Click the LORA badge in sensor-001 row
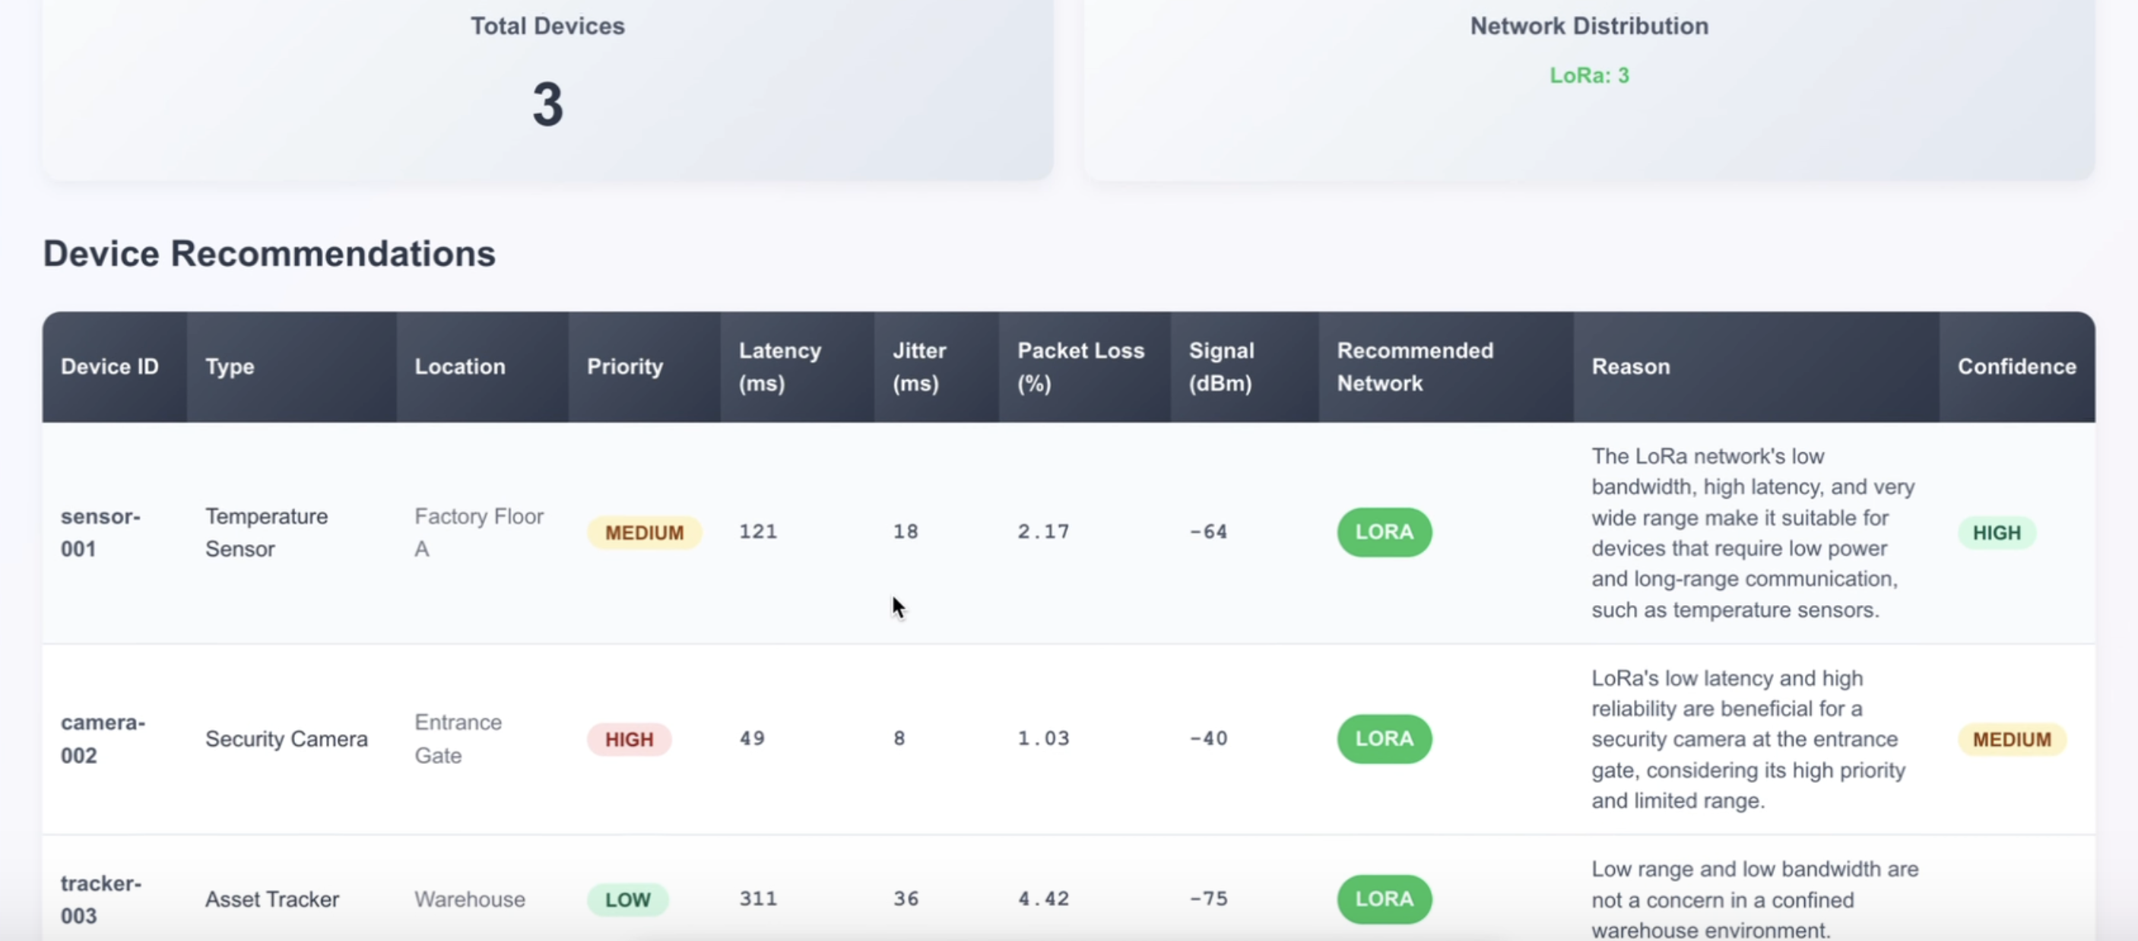The height and width of the screenshot is (941, 2138). click(x=1384, y=532)
